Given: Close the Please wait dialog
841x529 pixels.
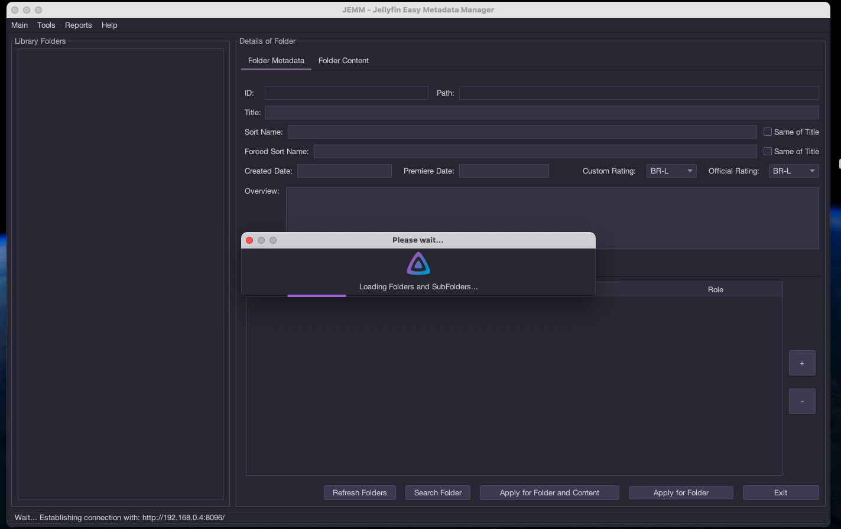Looking at the screenshot, I should tap(249, 240).
